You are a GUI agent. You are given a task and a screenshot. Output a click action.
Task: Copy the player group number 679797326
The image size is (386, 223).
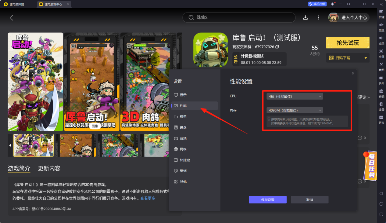click(277, 47)
